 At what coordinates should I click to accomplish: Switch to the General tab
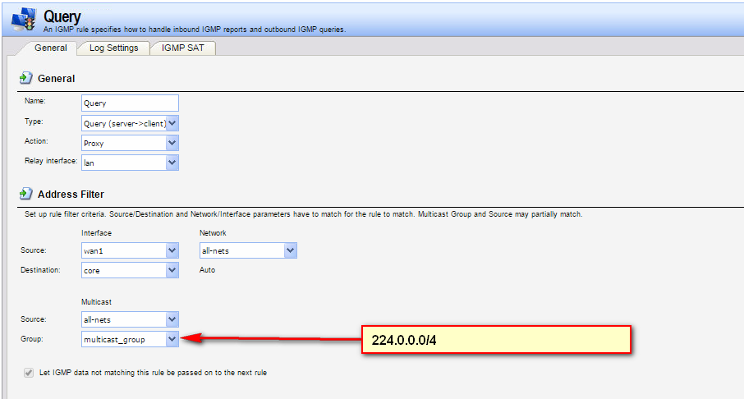pos(51,48)
